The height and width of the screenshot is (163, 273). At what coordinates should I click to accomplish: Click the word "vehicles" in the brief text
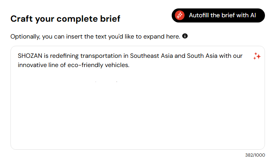coord(117,65)
